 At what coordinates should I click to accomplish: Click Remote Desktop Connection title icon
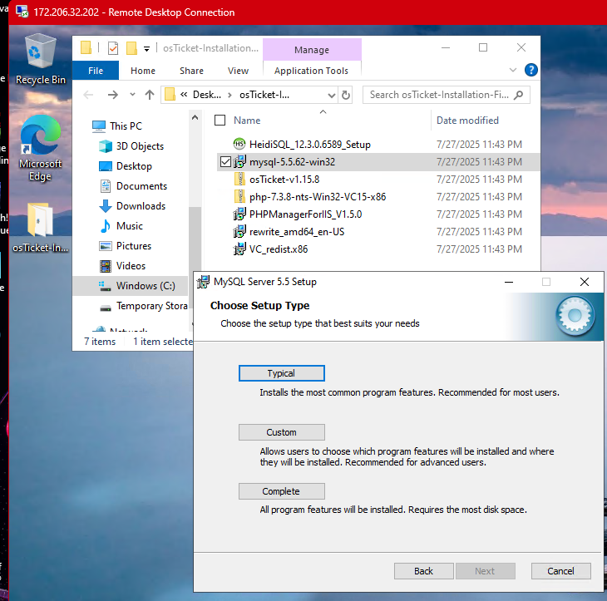click(x=22, y=12)
